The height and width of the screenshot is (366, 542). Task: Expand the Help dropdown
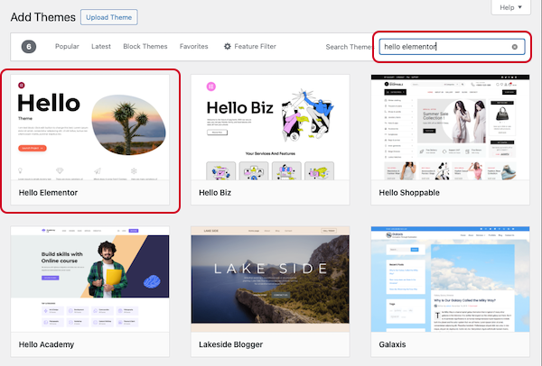509,7
